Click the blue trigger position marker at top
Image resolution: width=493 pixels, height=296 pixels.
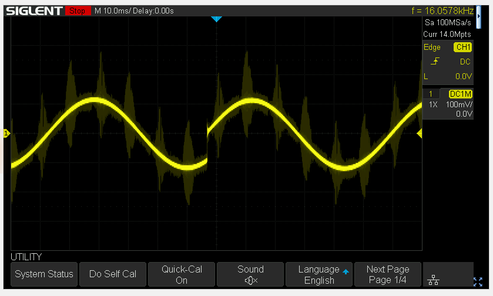coord(216,19)
